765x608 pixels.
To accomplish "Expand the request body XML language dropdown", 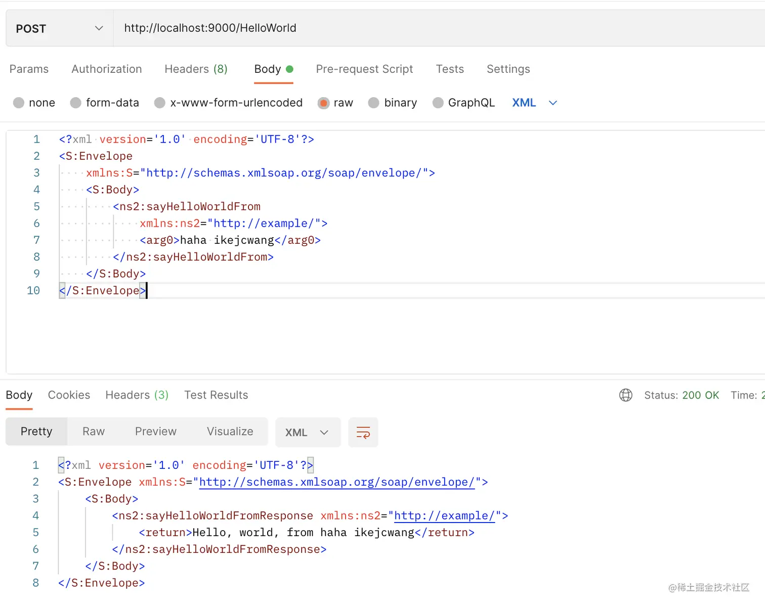I will pyautogui.click(x=534, y=103).
